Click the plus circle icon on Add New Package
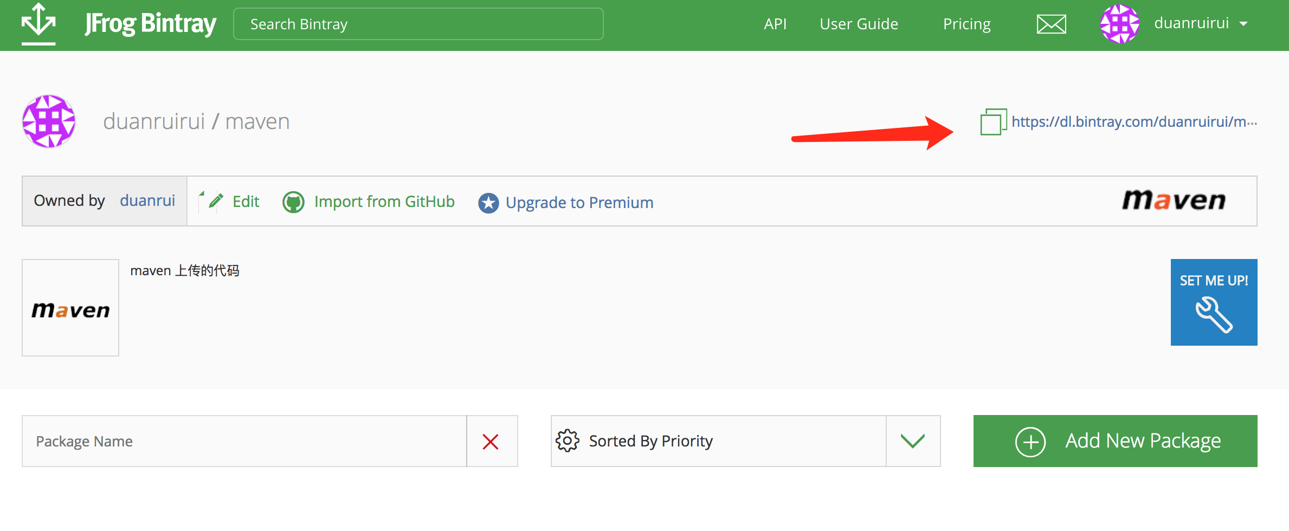This screenshot has height=531, width=1289. (1030, 442)
